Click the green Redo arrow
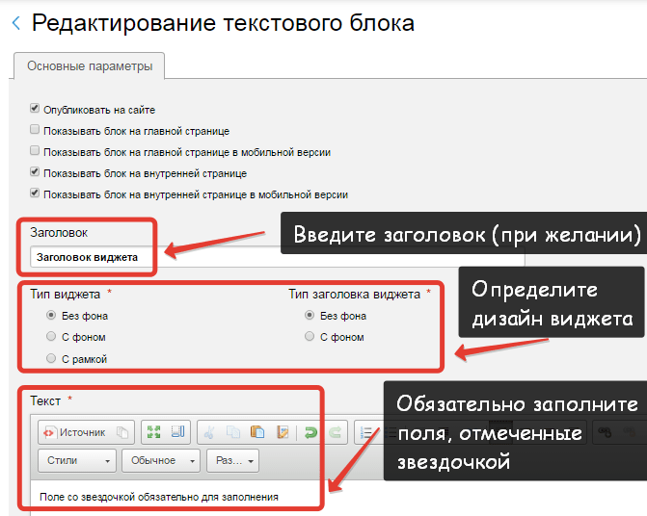The image size is (647, 516). (x=335, y=432)
